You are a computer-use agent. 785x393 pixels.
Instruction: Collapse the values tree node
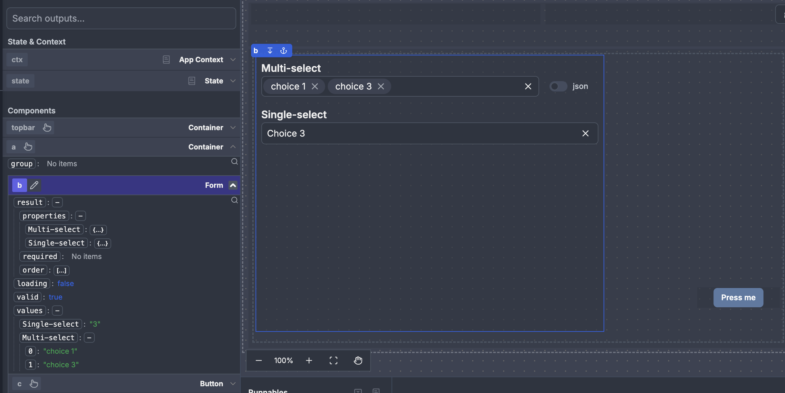tap(57, 311)
